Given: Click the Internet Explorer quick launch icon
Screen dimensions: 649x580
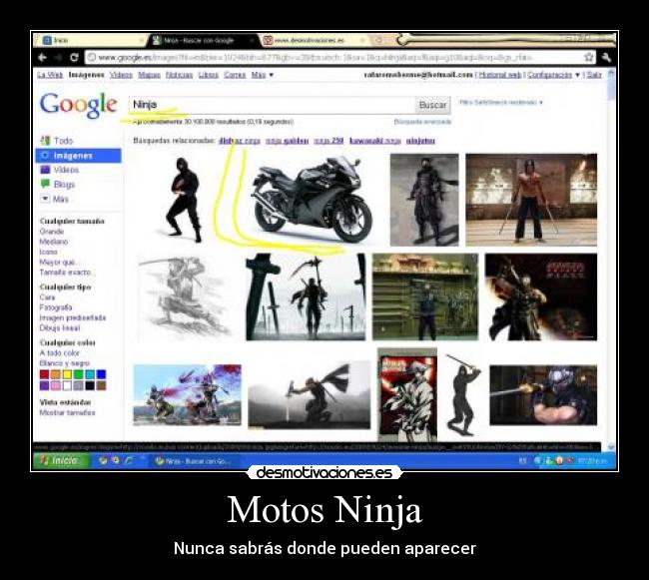Looking at the screenshot, I should (x=129, y=460).
